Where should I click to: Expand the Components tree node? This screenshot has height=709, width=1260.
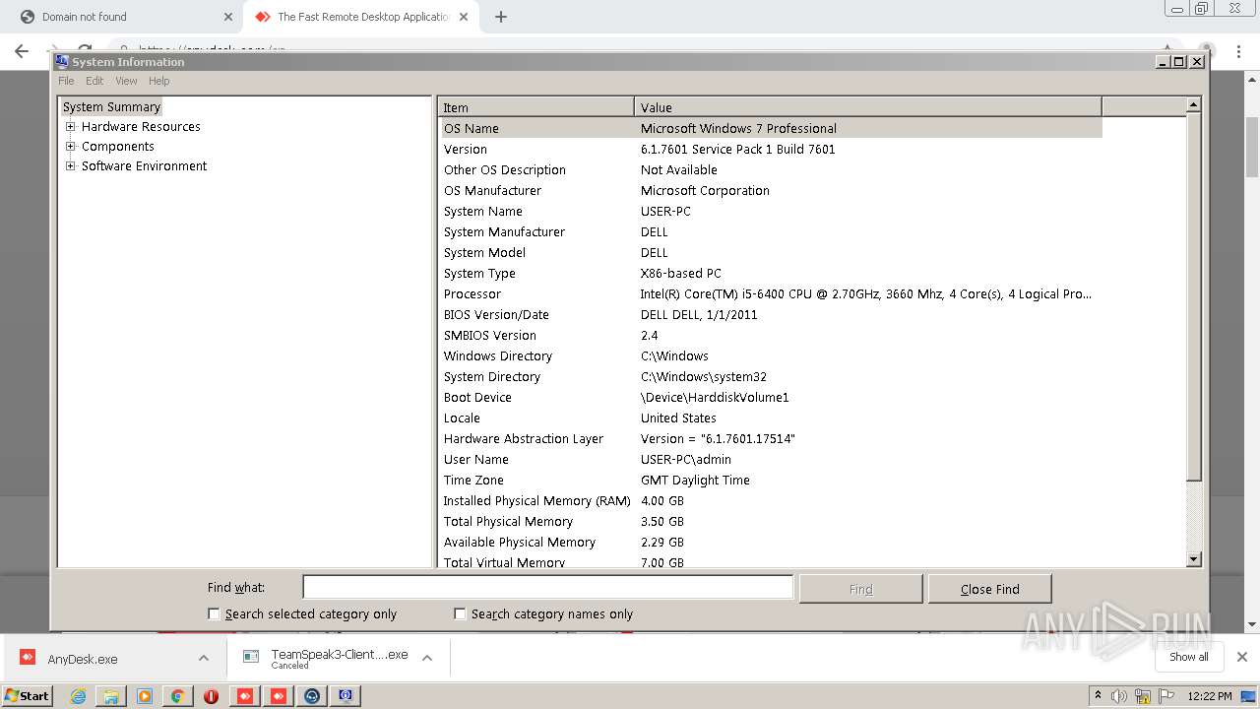71,146
